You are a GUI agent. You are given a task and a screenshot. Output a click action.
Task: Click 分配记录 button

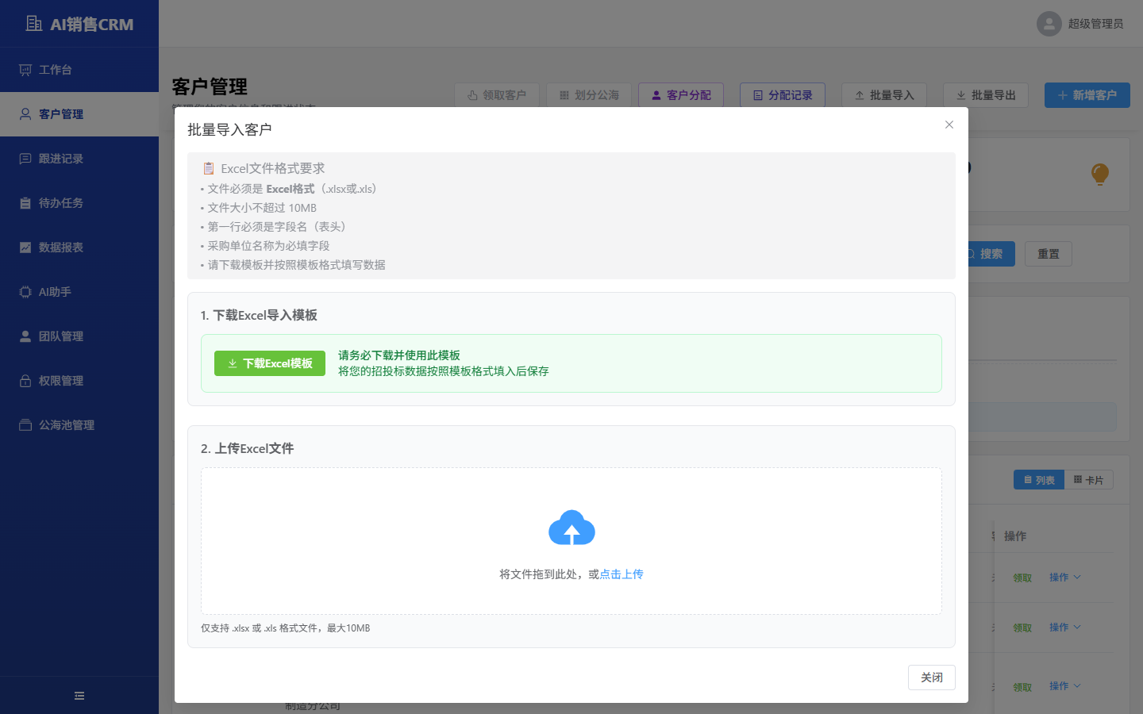point(783,95)
